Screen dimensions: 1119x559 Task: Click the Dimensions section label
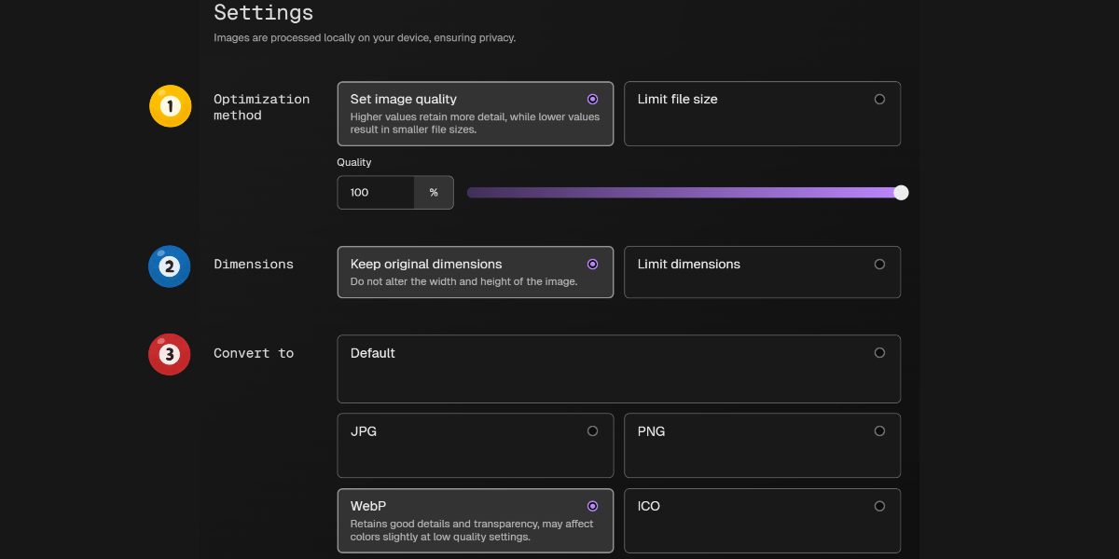click(254, 265)
